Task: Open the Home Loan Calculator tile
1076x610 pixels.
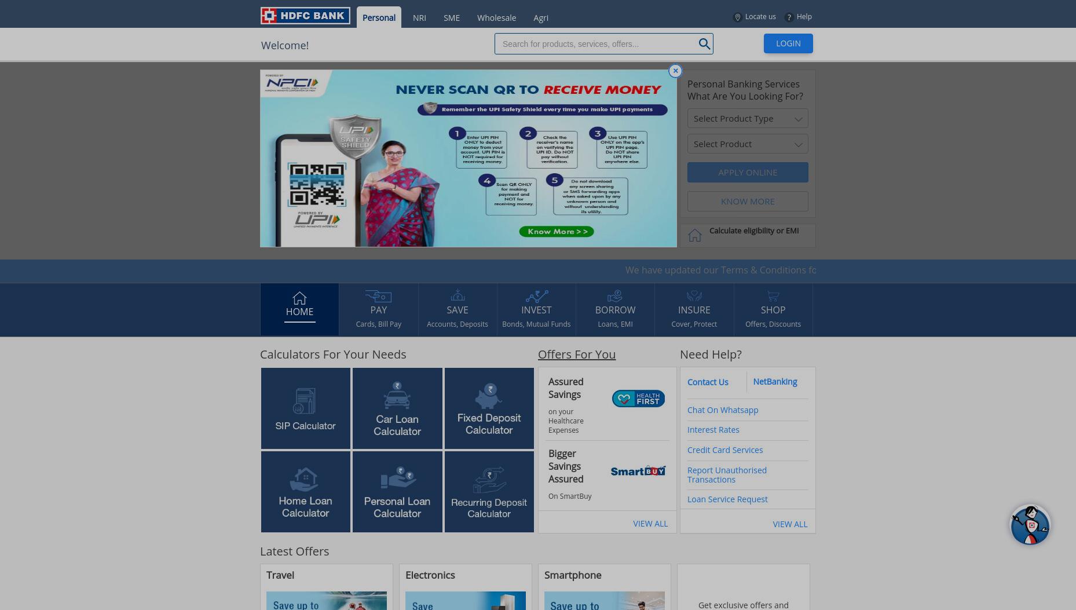Action: pyautogui.click(x=306, y=492)
